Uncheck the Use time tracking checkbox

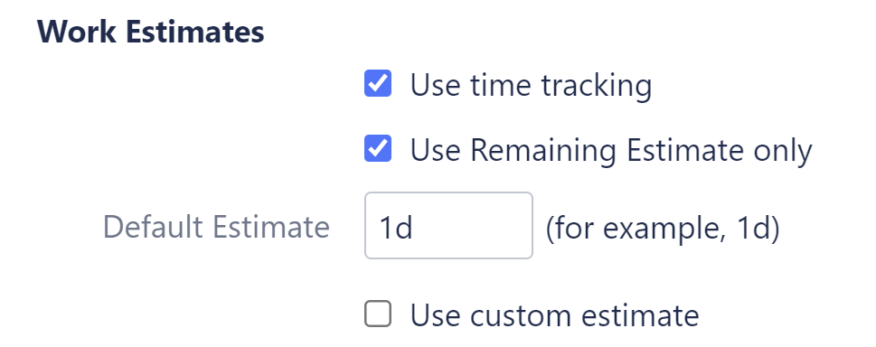pyautogui.click(x=378, y=84)
